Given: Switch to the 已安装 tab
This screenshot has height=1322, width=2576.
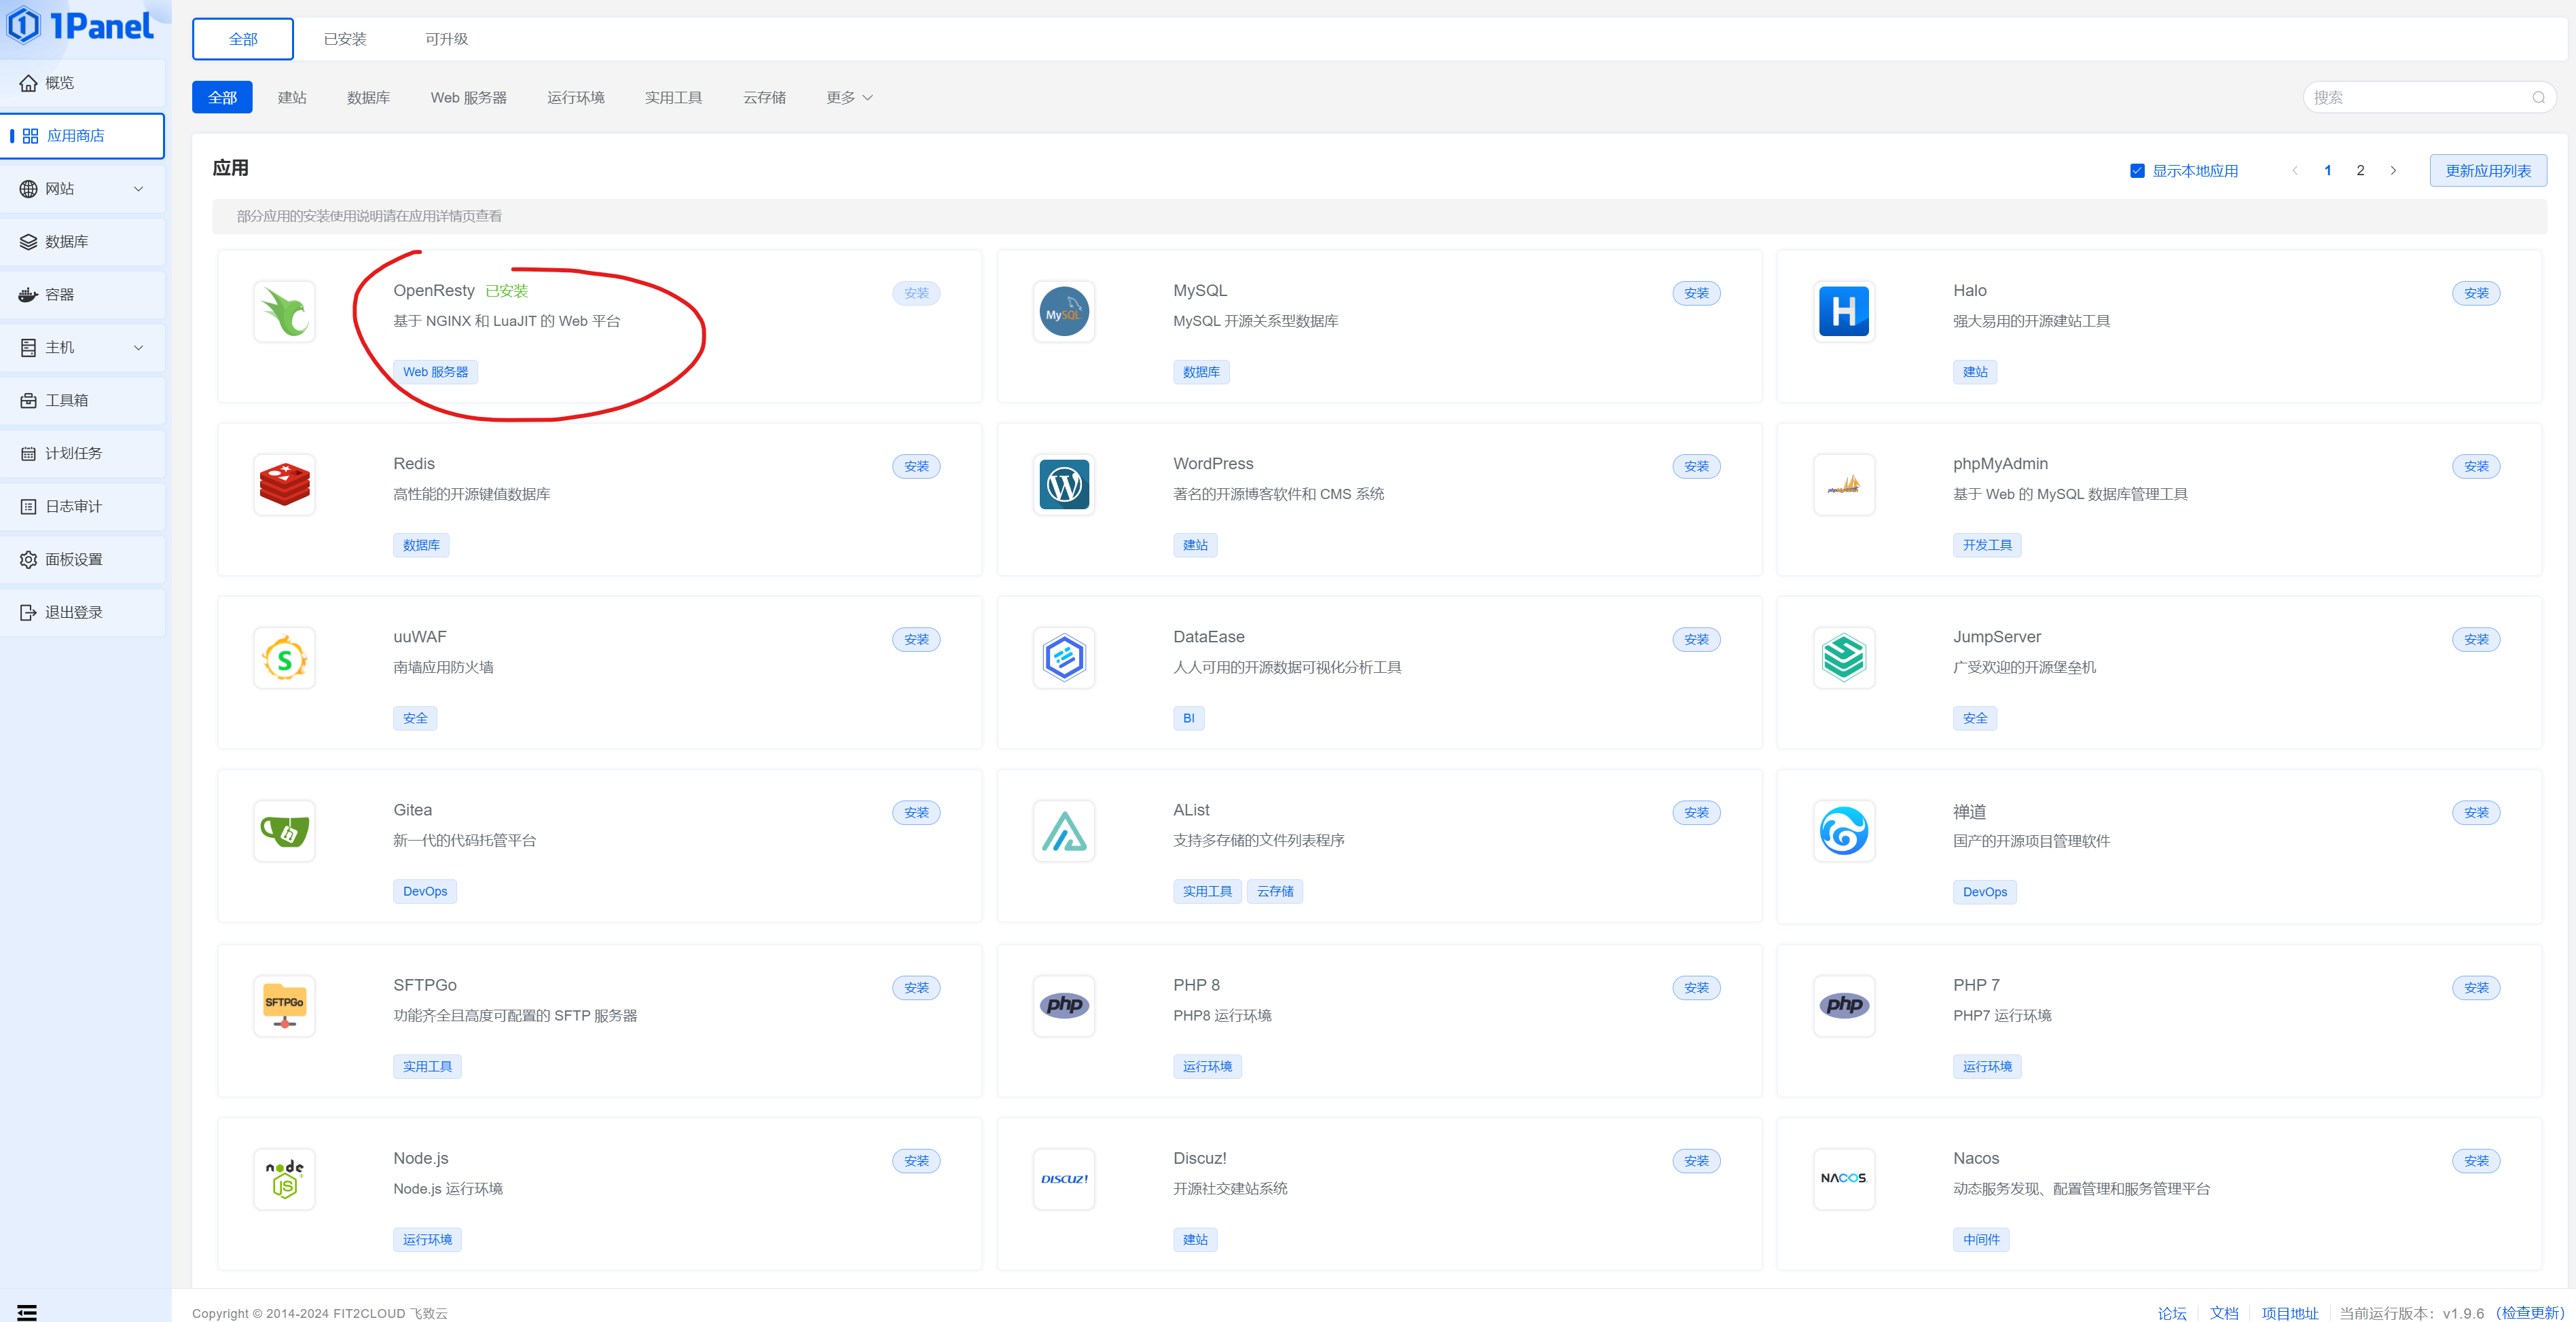Looking at the screenshot, I should (x=345, y=39).
